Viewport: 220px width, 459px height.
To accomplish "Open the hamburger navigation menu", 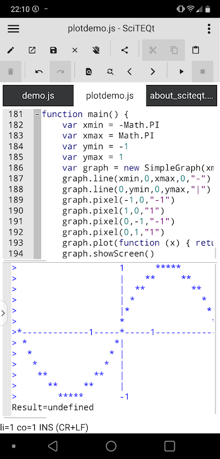I will pos(13,29).
